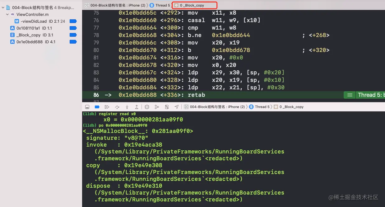This screenshot has height=207, width=385.
Task: Click the branch target comment <+268>
Action: pyautogui.click(x=319, y=35)
